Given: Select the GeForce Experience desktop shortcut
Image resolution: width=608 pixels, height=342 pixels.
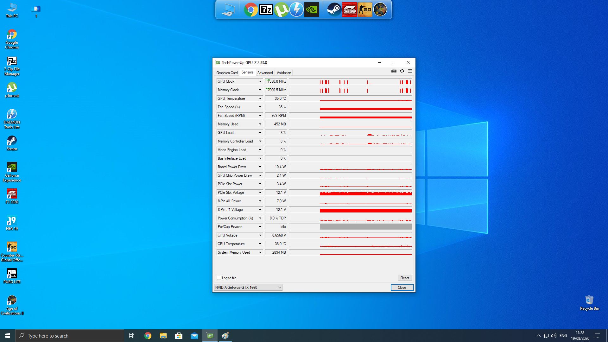Looking at the screenshot, I should tap(12, 172).
